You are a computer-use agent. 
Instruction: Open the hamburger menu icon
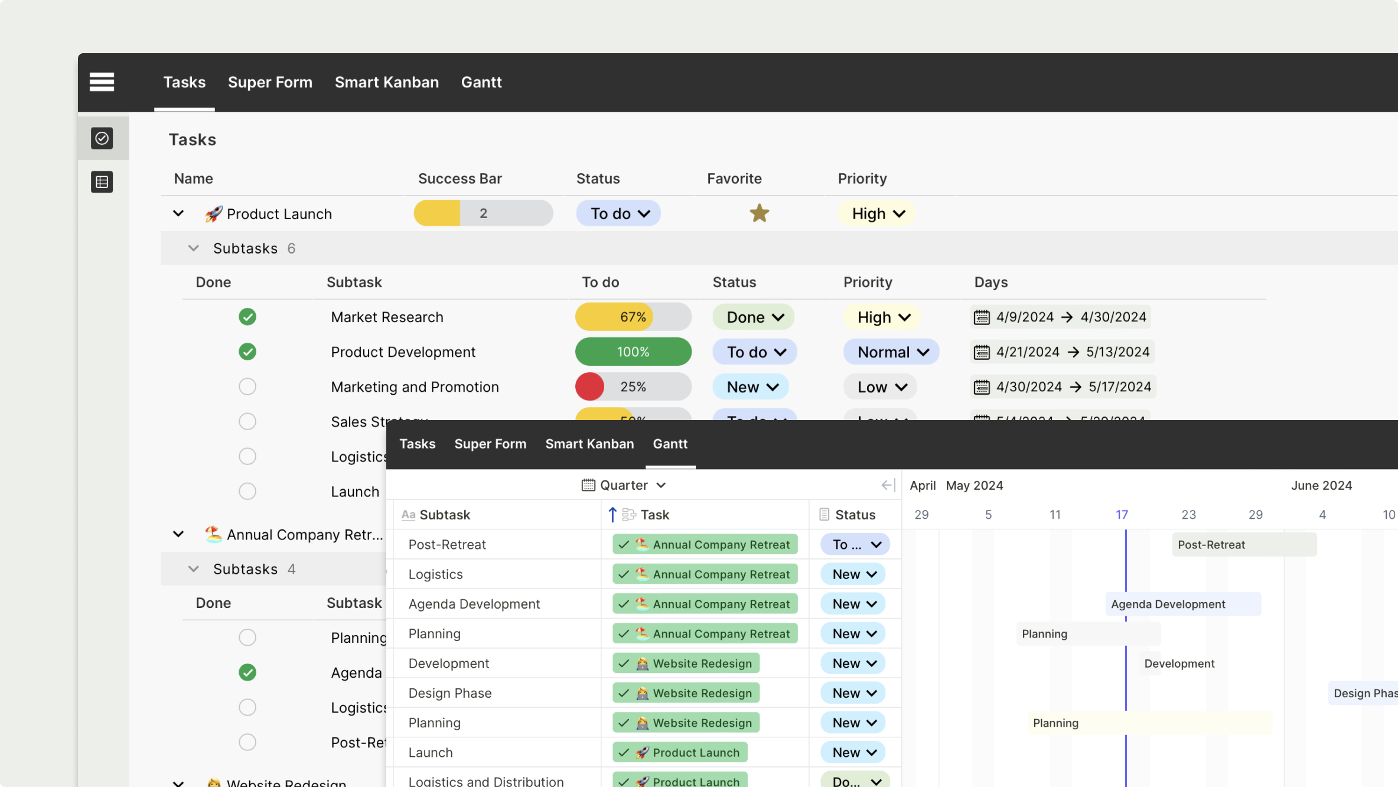102,82
